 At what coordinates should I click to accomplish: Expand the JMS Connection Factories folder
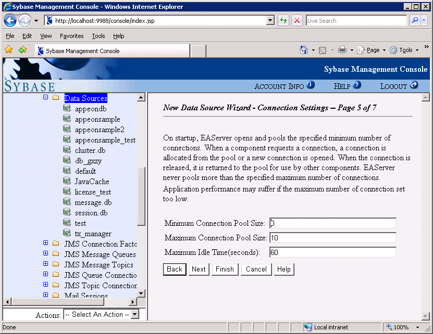click(45, 243)
